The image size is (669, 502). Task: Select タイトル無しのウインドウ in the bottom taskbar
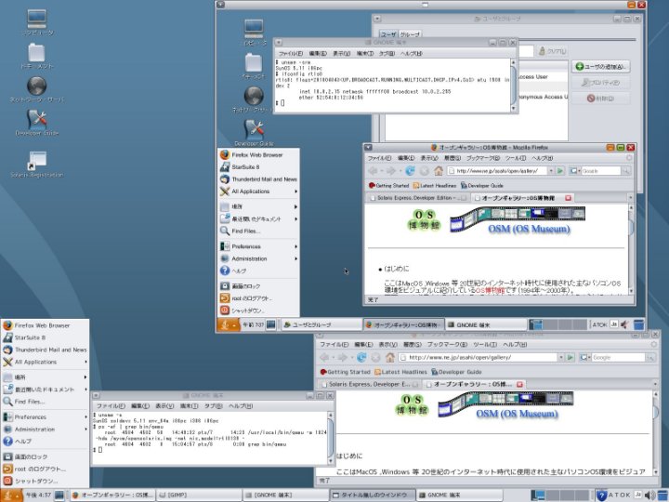pos(372,495)
